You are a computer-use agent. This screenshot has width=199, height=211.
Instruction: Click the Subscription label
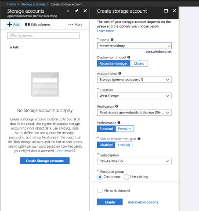coord(109,155)
